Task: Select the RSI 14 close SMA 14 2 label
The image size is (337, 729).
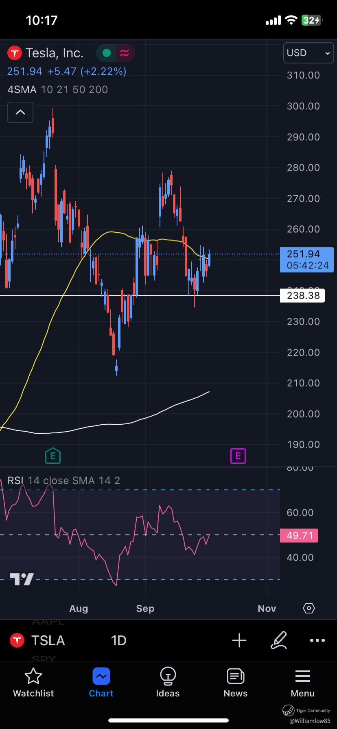Action: tap(64, 480)
